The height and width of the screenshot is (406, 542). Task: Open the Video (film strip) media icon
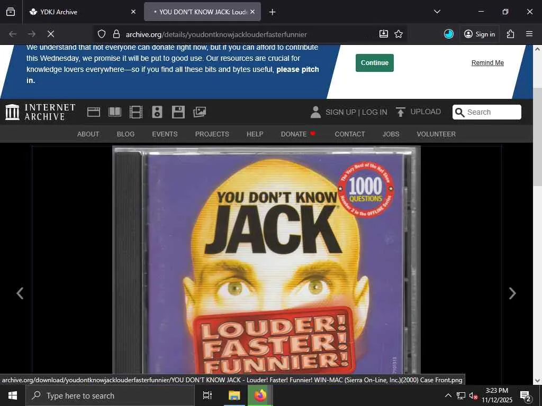pyautogui.click(x=136, y=112)
